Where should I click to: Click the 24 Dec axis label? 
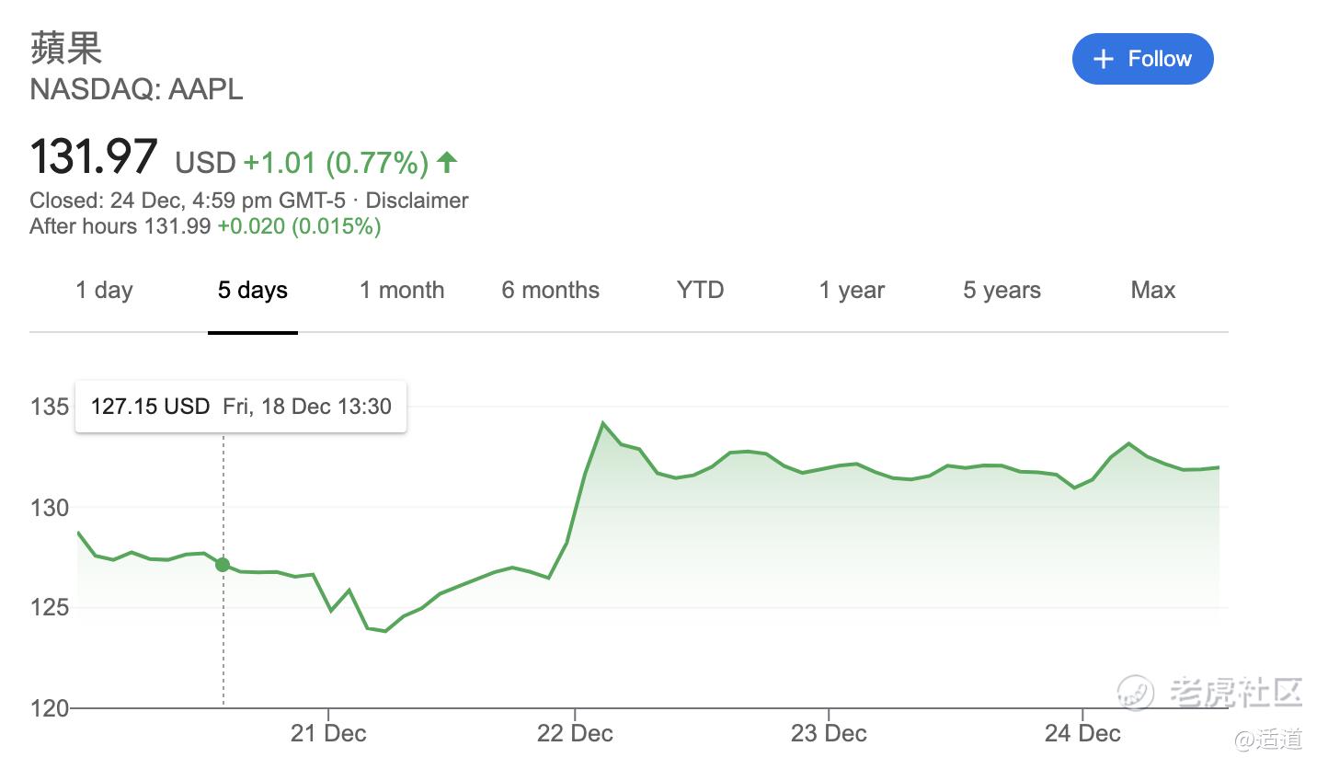pos(1082,733)
